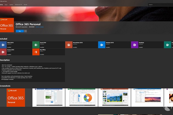Image resolution: width=173 pixels, height=115 pixels.
Task: Select the PowerPoint 2016 icon
Action: pyautogui.click(x=69, y=45)
